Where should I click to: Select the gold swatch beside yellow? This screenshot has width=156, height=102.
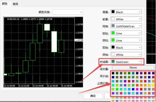[x=149, y=85]
